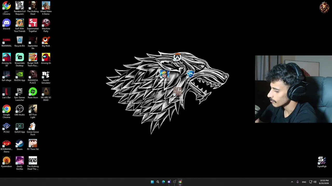Screen dimensions: 332x186
Task: Launch the Razer Axon shortcut
Action: (33, 93)
